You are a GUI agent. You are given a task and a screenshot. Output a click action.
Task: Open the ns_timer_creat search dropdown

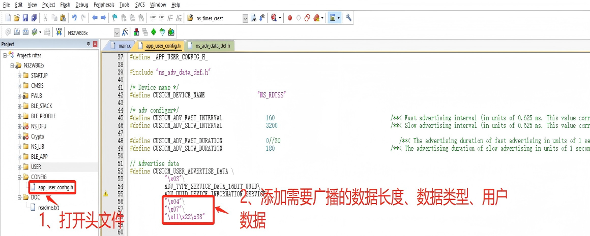click(245, 18)
